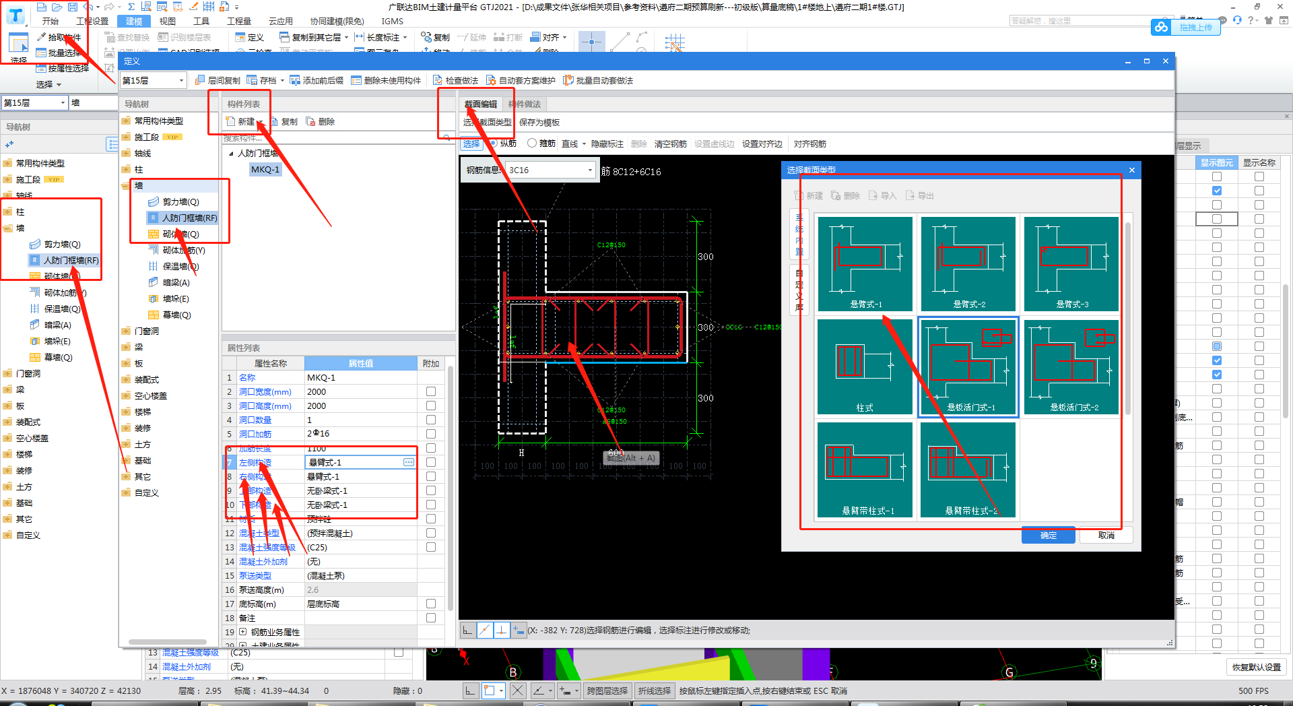Click the open folder icon in quick access toolbar
The width and height of the screenshot is (1293, 706).
tap(57, 7)
